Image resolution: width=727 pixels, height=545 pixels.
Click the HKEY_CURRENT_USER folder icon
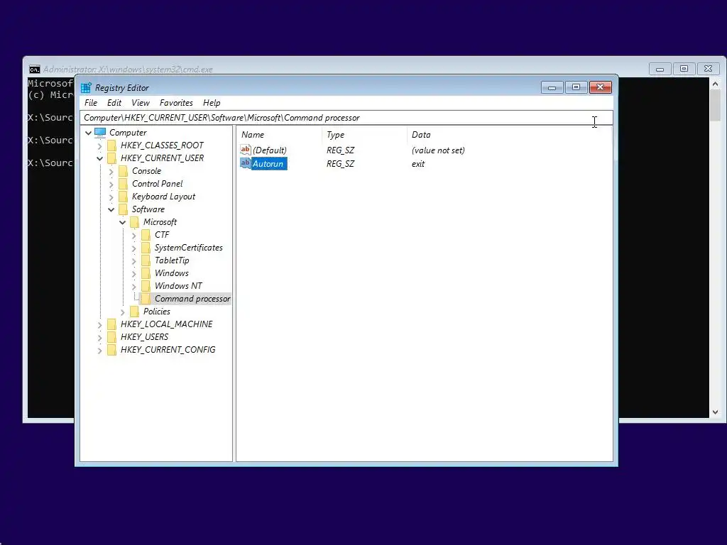[111, 158]
